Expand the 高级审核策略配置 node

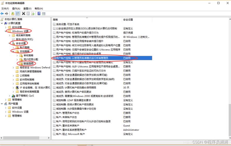[x=13, y=92]
